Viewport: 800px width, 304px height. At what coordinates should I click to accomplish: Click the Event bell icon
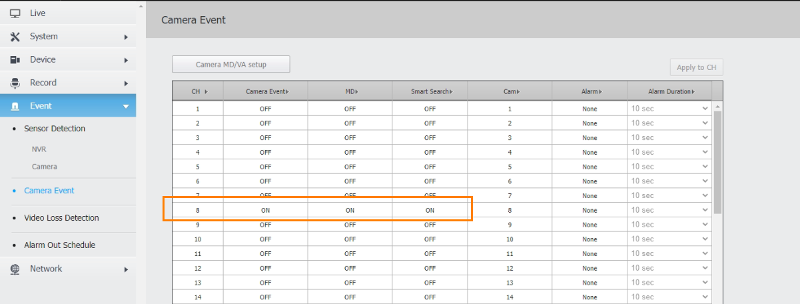[x=15, y=106]
